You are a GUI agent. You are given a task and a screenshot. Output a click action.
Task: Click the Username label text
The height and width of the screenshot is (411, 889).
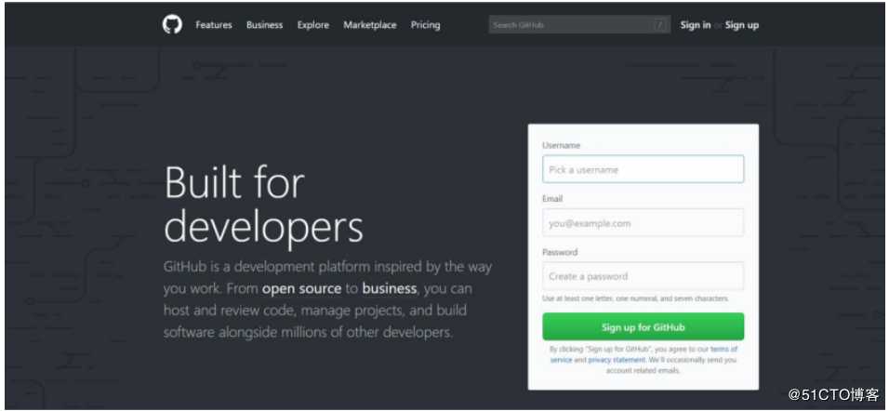click(x=562, y=145)
